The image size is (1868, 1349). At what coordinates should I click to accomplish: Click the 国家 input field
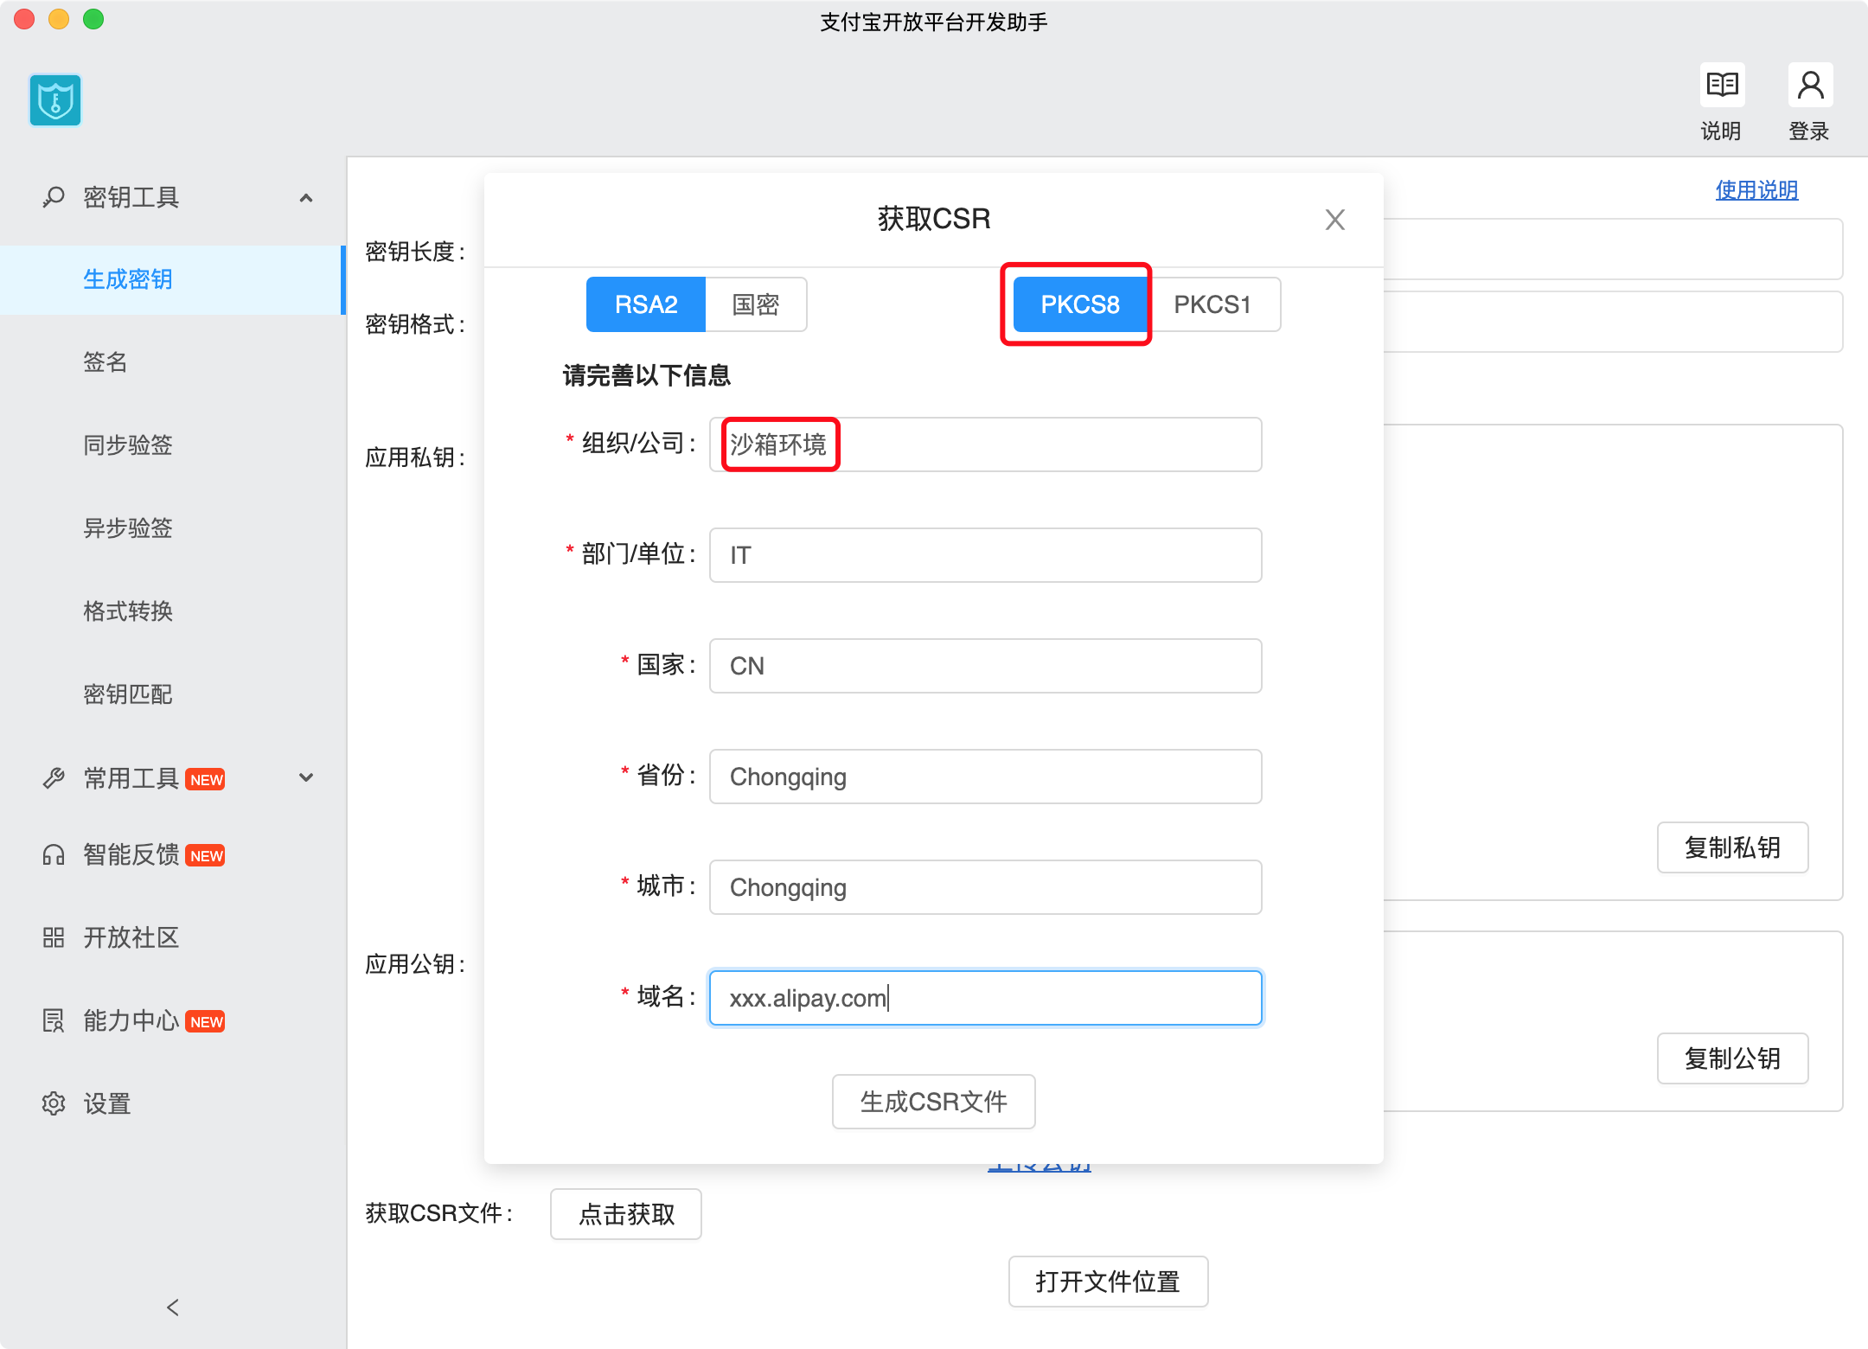click(x=986, y=666)
